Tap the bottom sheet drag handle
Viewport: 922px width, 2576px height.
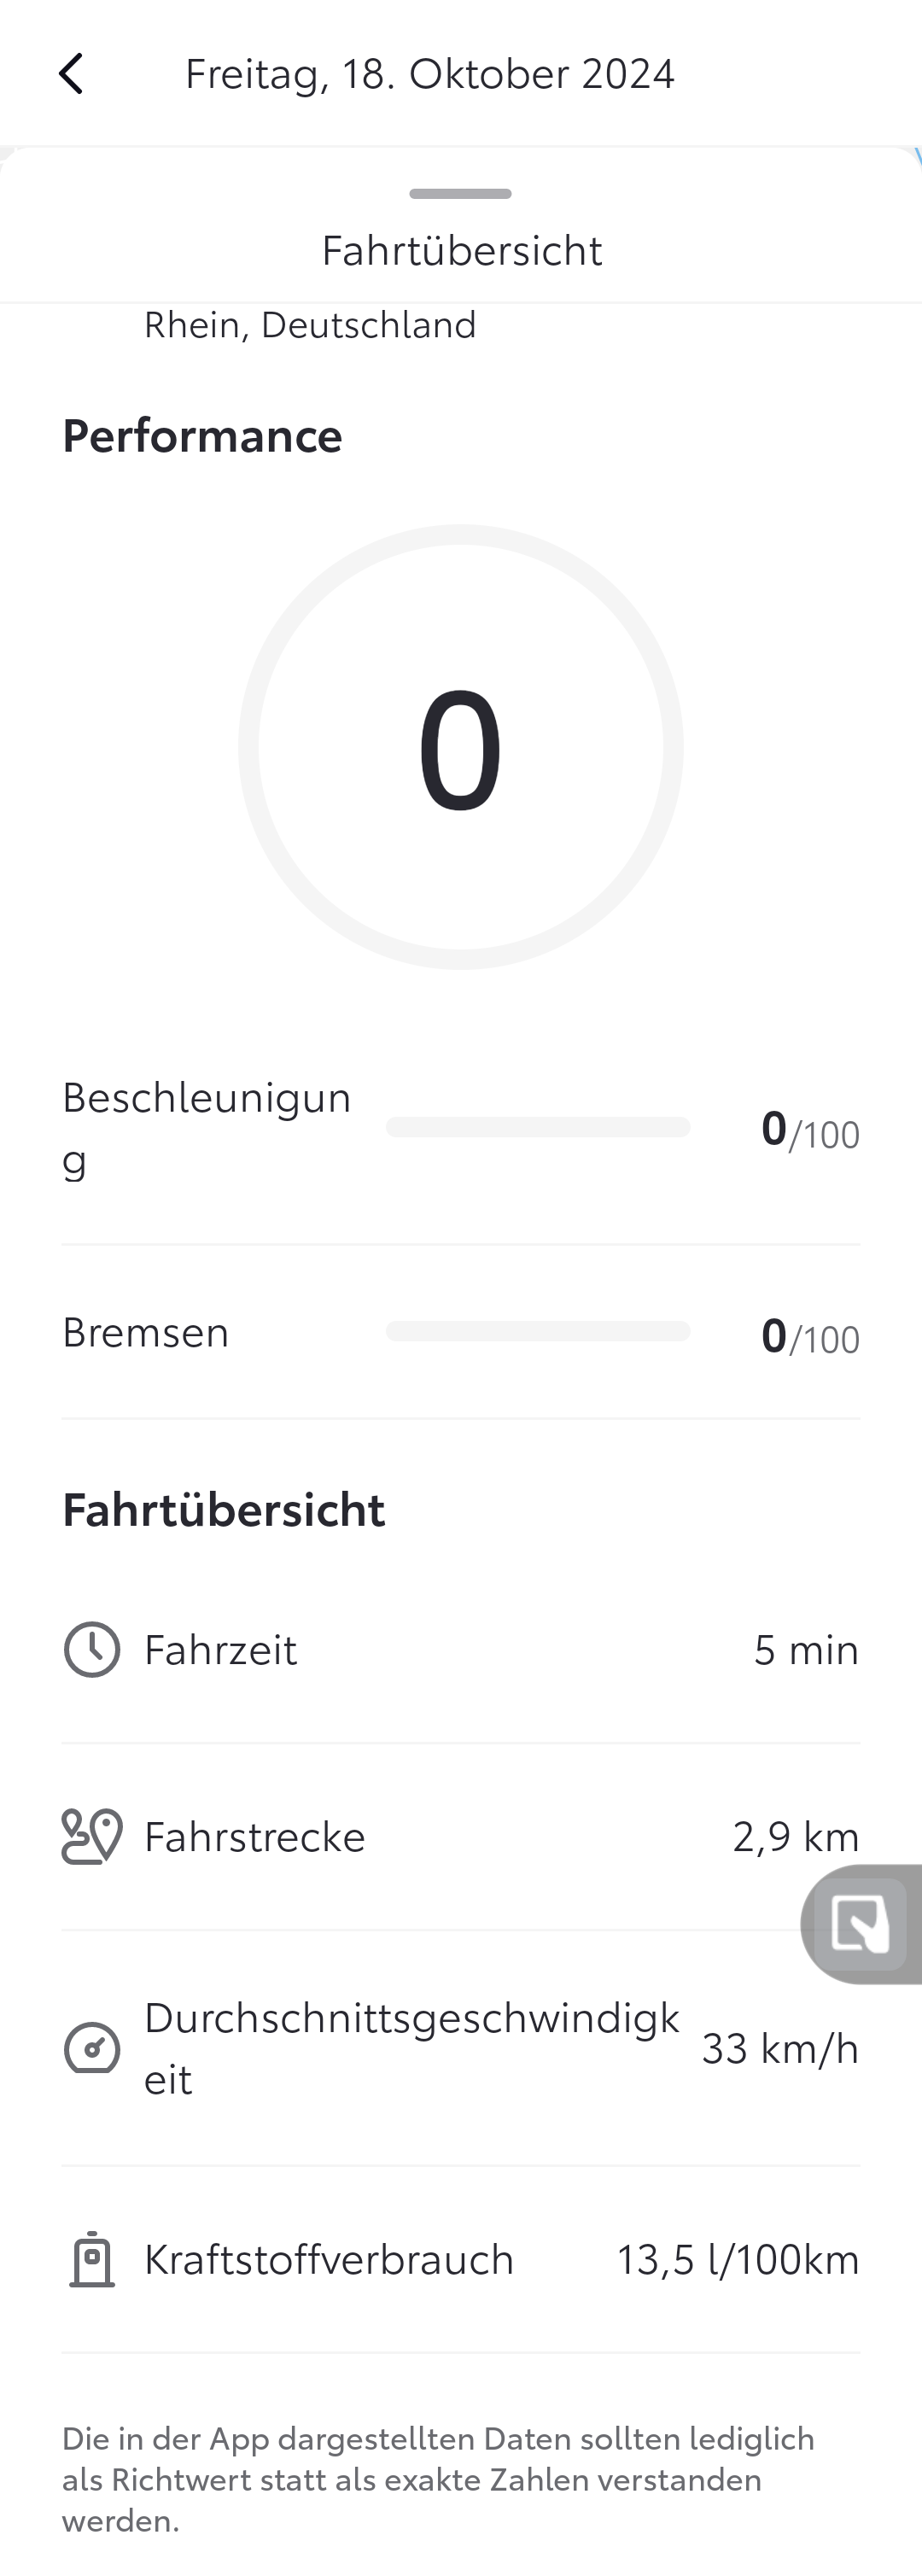pyautogui.click(x=460, y=194)
